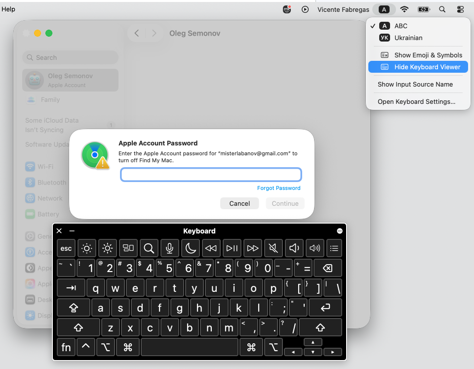This screenshot has height=369, width=474.
Task: Open Battery settings in sidebar
Action: [x=42, y=214]
